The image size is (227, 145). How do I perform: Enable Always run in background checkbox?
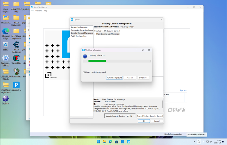tap(84, 72)
